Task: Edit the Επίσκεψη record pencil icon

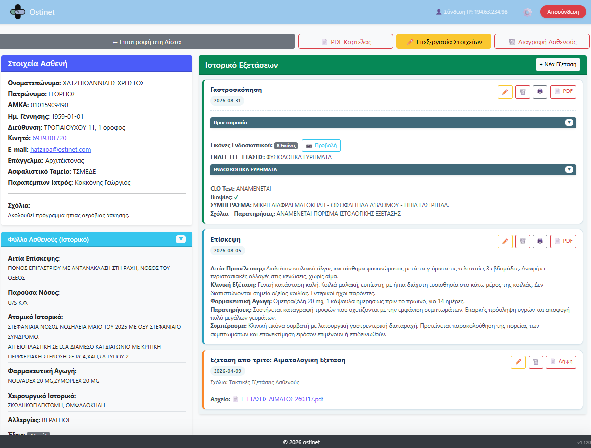Action: (505, 241)
